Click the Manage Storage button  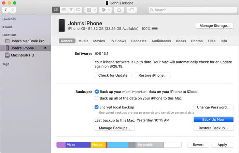point(214,26)
